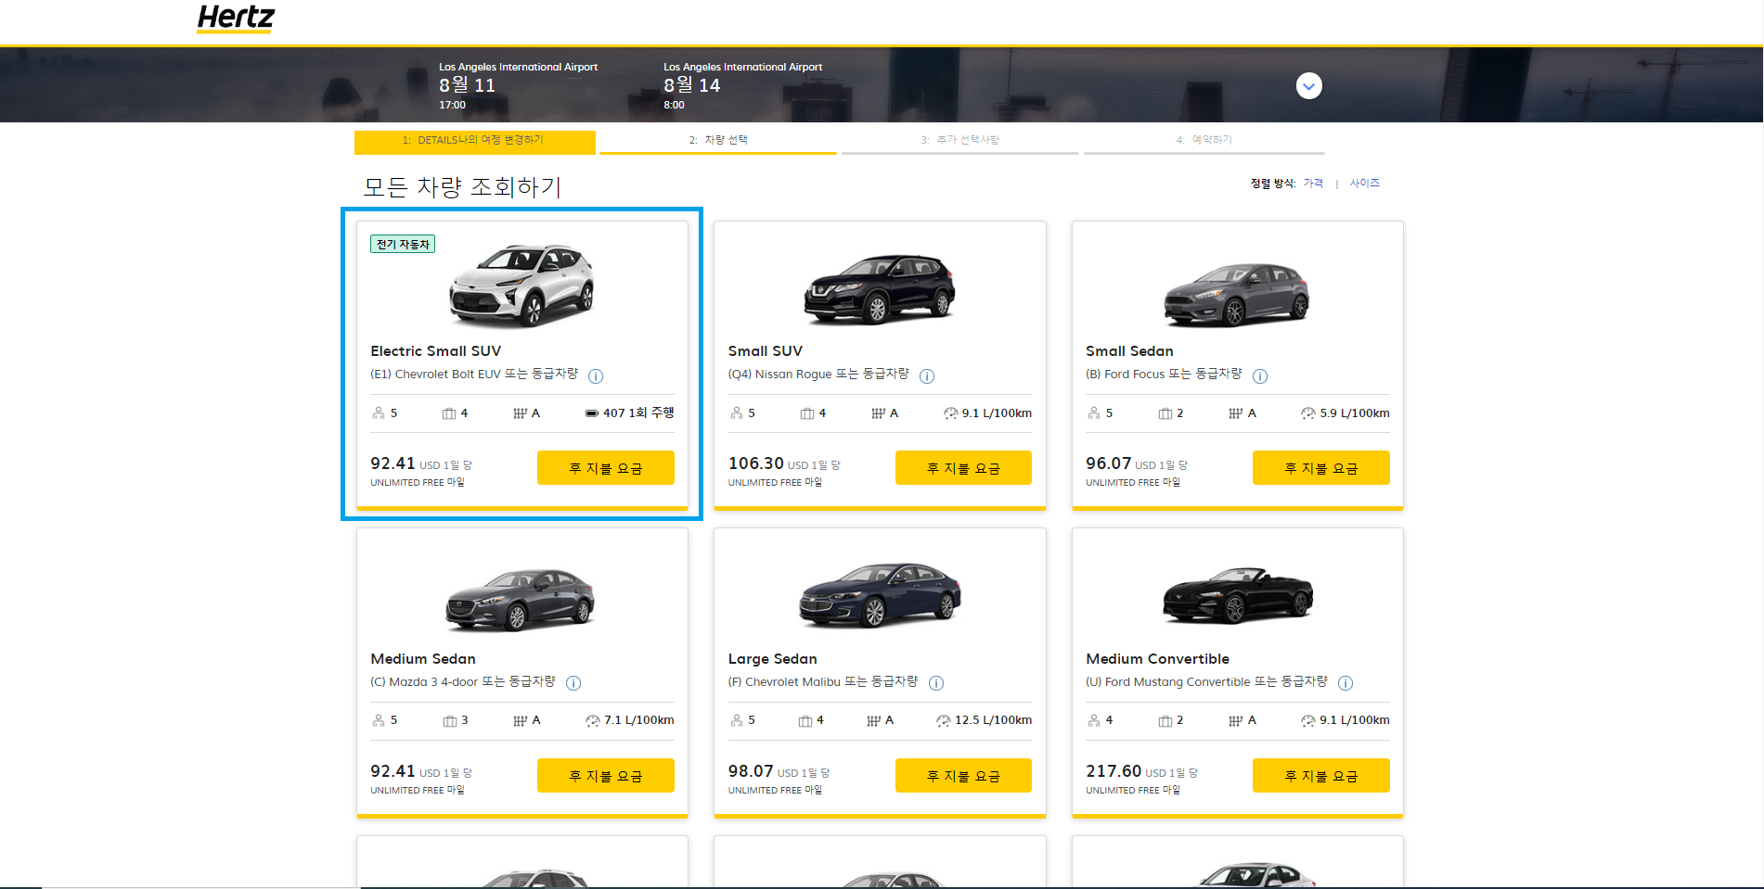Image resolution: width=1764 pixels, height=889 pixels.
Task: Switch to the 3: 추가 선택사항 step
Action: 960,139
